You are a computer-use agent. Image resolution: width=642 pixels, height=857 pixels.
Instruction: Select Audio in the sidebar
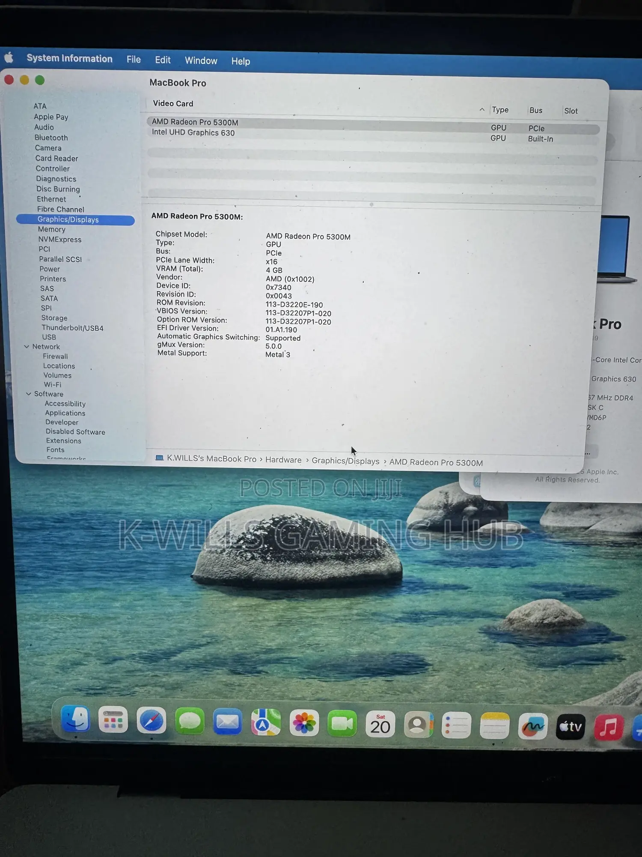tap(44, 127)
